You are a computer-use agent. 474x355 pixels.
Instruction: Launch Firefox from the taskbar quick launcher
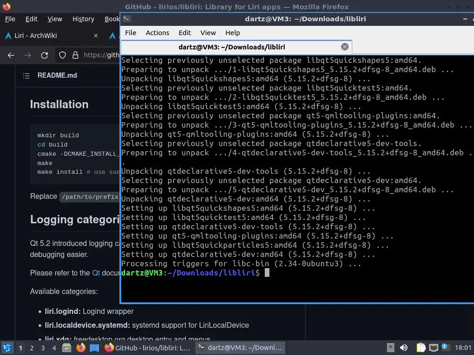[x=81, y=348]
